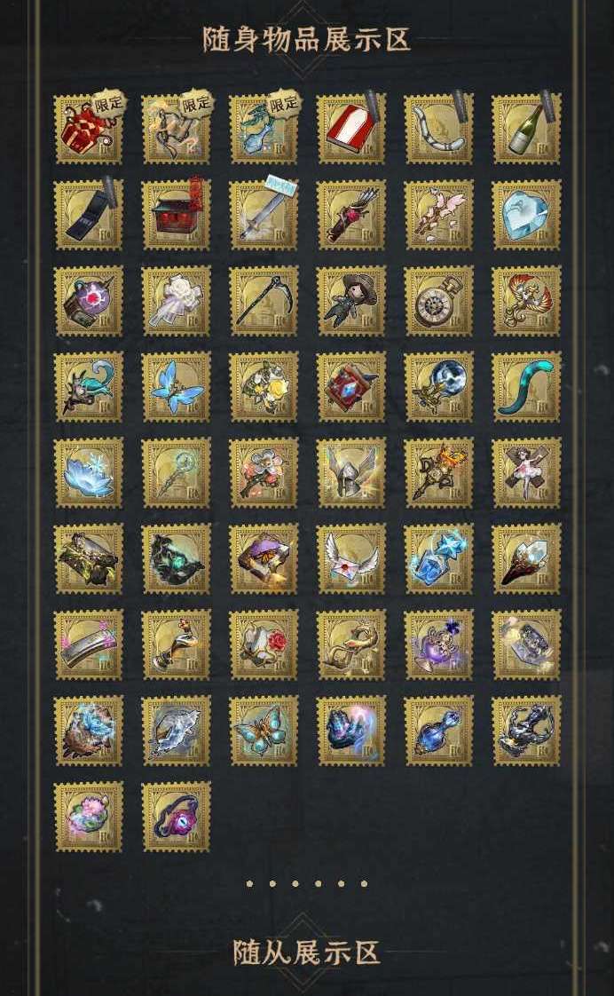The width and height of the screenshot is (614, 996).
Task: Select the red rose accessory stamp
Action: tap(264, 644)
